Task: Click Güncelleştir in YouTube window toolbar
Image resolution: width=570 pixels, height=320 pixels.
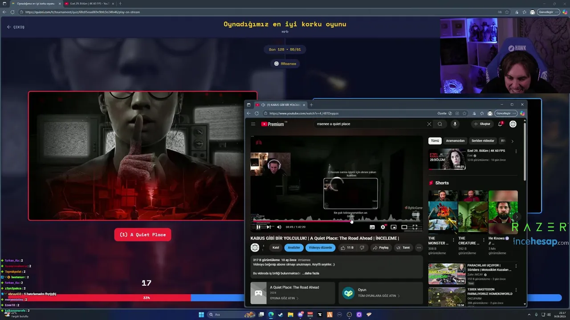Action: pos(506,113)
